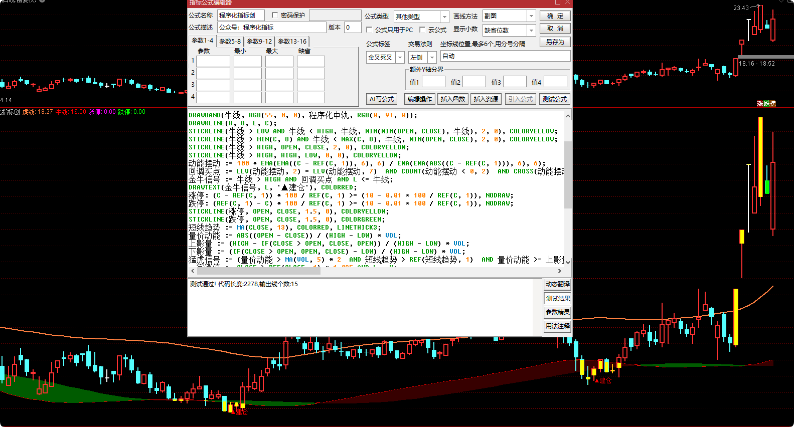
Task: Expand the 公式标签 dropdown showing 金叉死叉
Action: click(400, 58)
